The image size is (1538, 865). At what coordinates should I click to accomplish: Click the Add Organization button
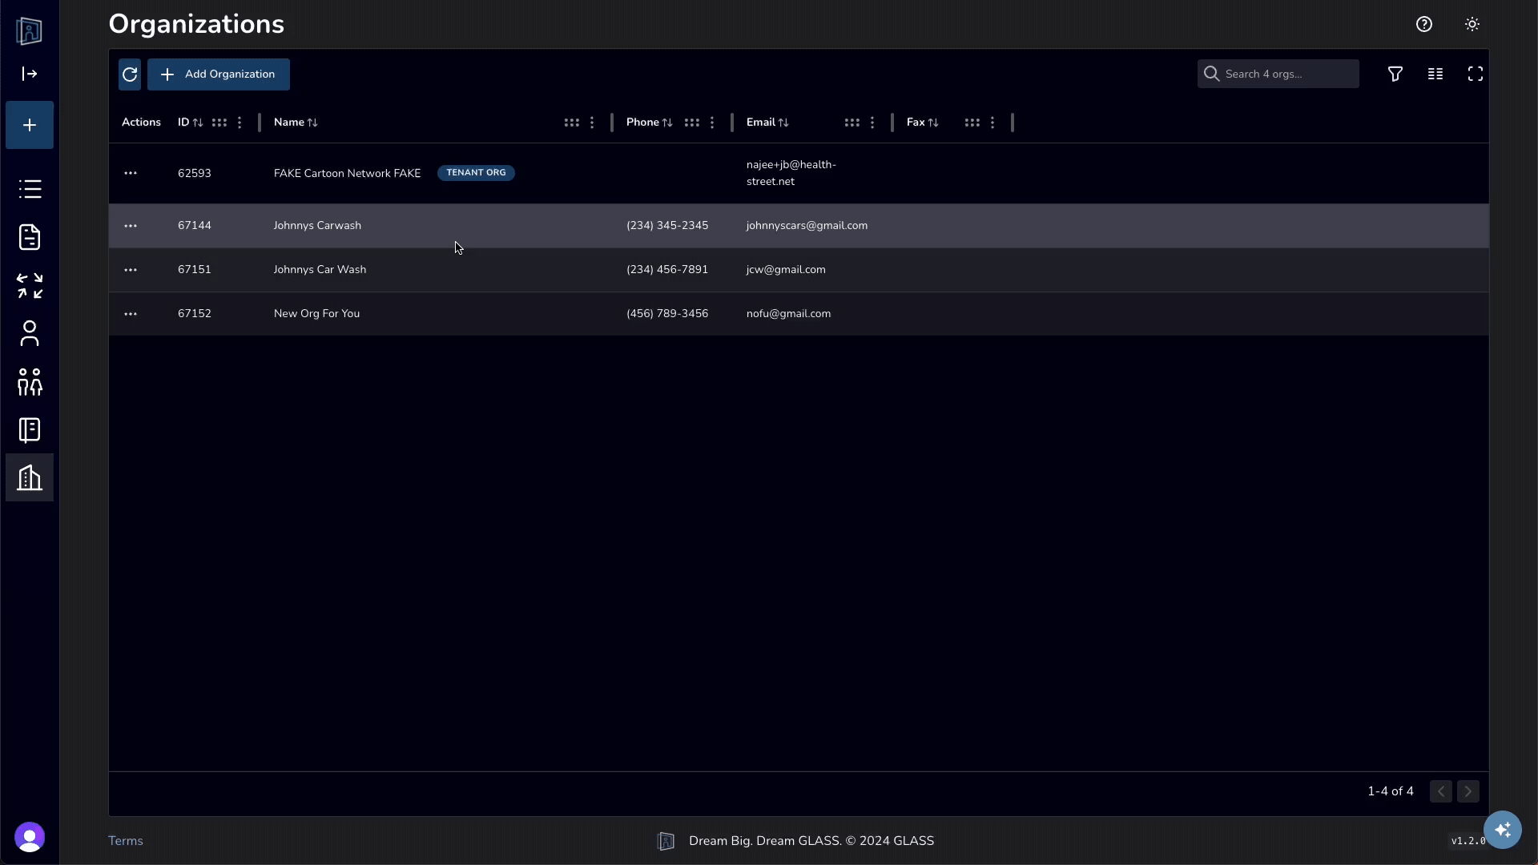click(x=219, y=74)
